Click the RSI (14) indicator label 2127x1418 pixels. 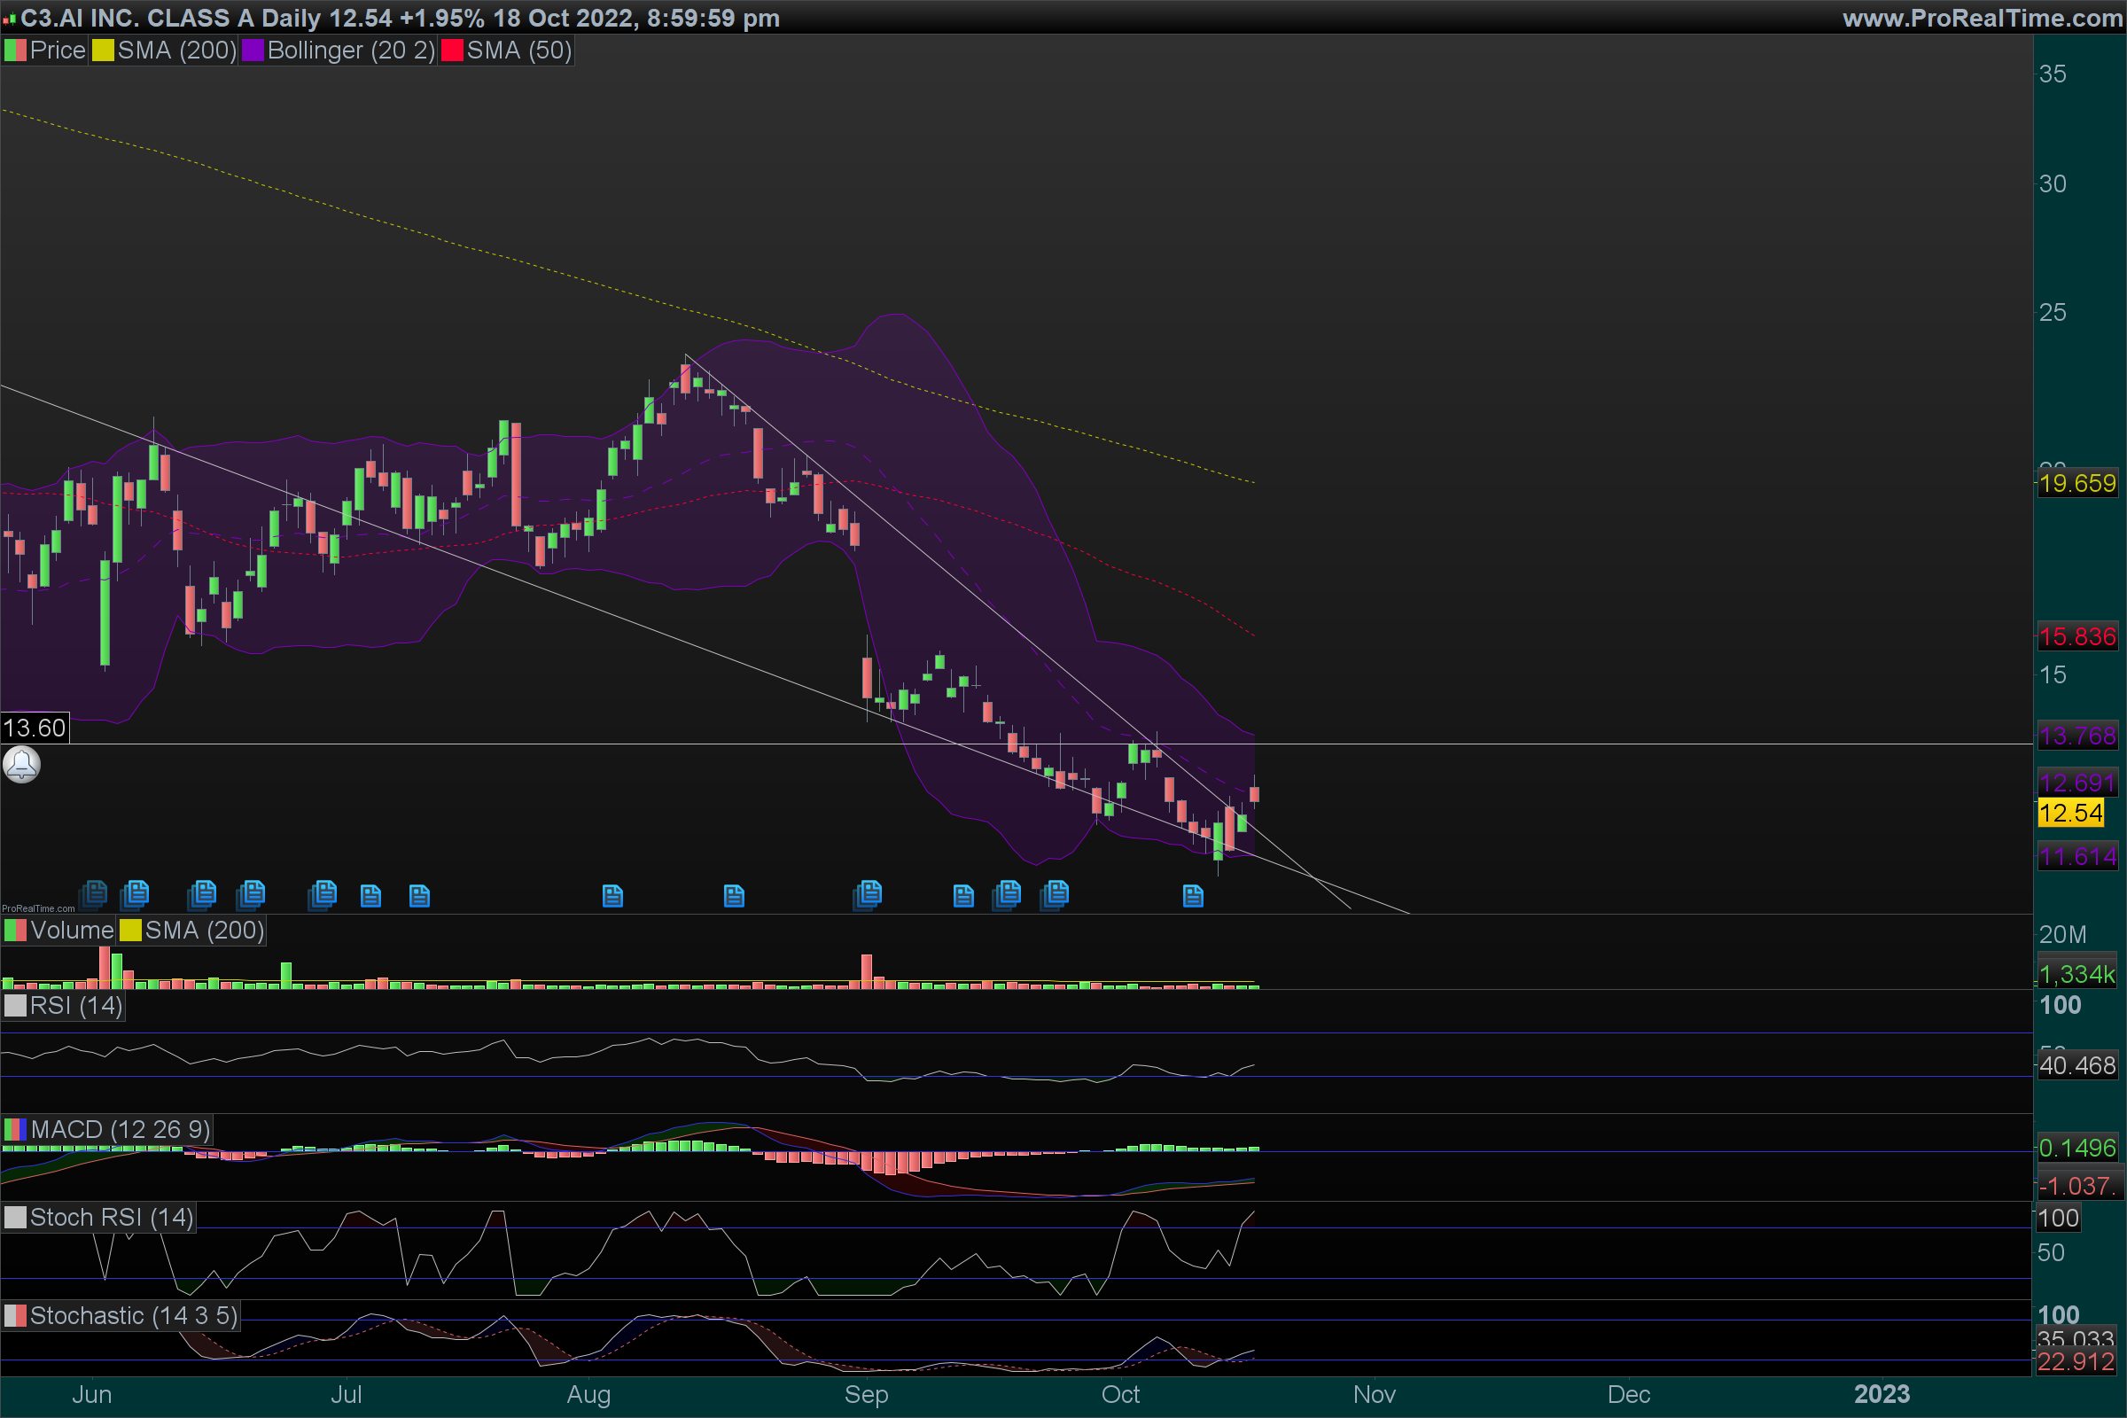(x=75, y=1006)
